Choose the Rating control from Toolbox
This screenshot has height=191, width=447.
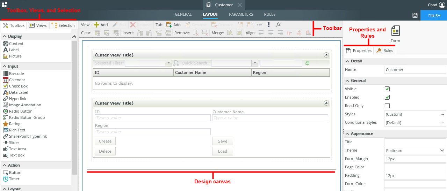[x=14, y=124]
